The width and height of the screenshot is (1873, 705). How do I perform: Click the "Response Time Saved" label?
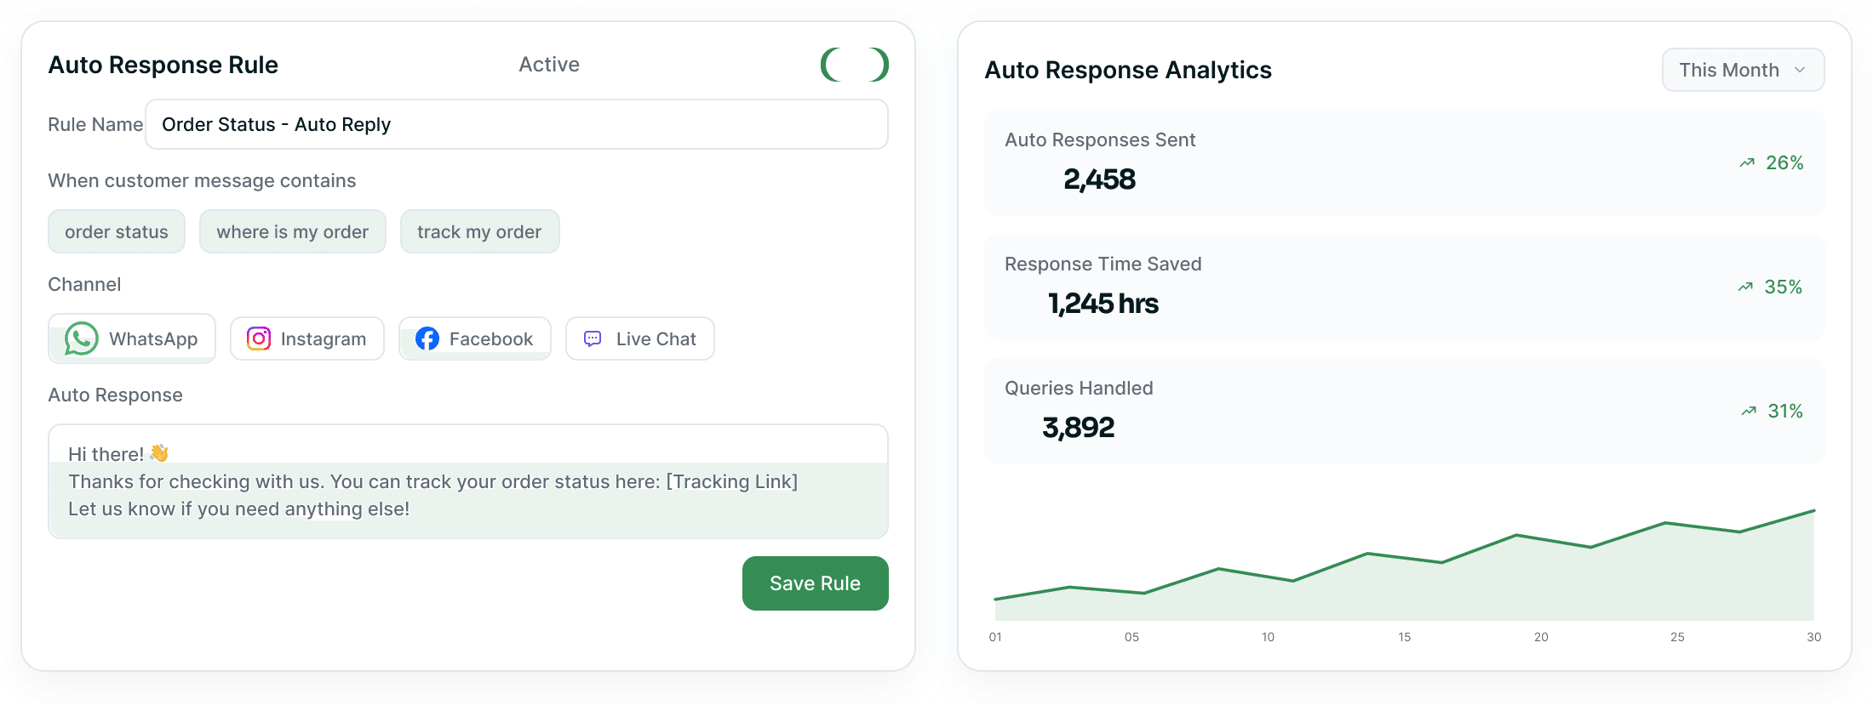(1103, 264)
